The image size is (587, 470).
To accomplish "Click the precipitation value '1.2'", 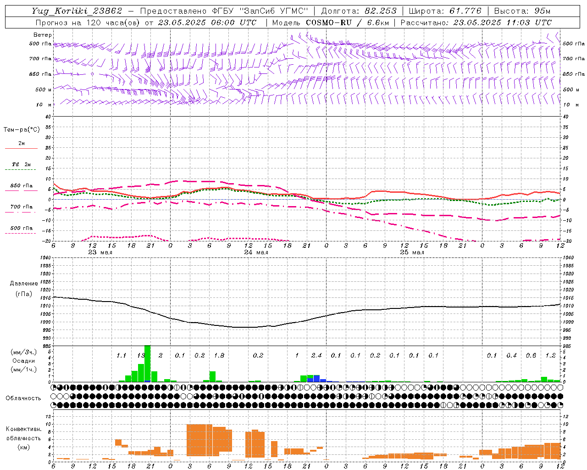I will click(550, 355).
